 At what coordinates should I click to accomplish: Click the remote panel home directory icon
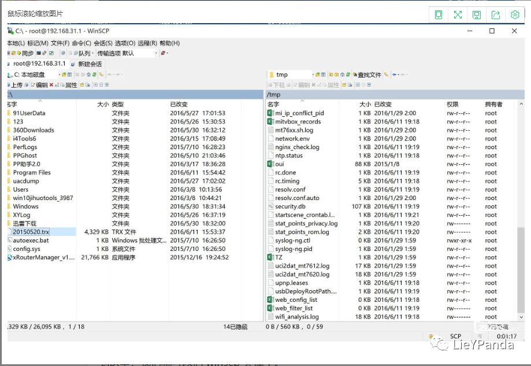click(x=343, y=75)
